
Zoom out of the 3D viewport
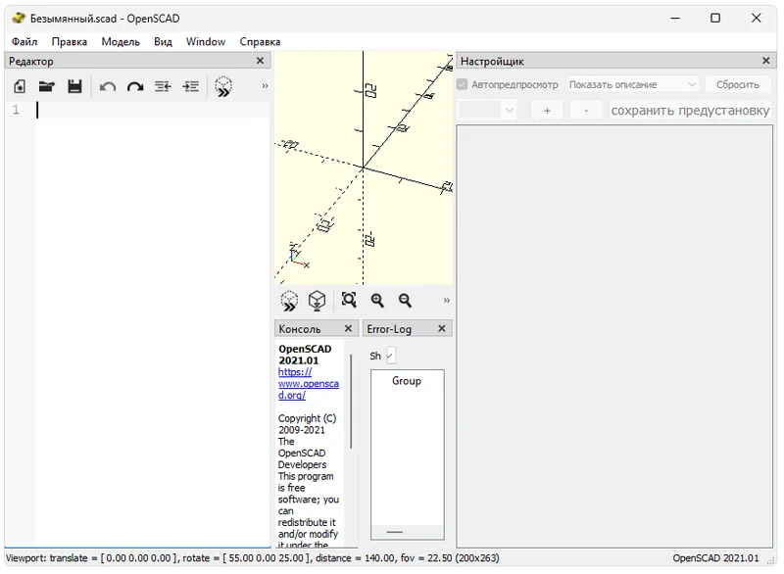[405, 300]
